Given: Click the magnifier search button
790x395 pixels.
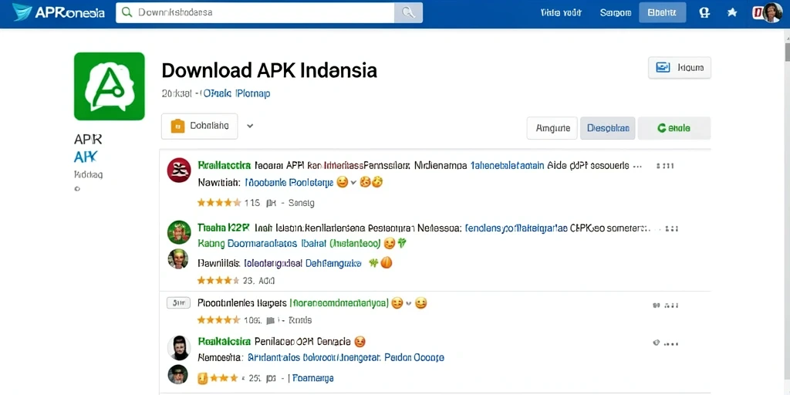Looking at the screenshot, I should (409, 12).
